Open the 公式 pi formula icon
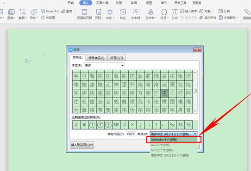The image size is (251, 171). pos(175,12)
